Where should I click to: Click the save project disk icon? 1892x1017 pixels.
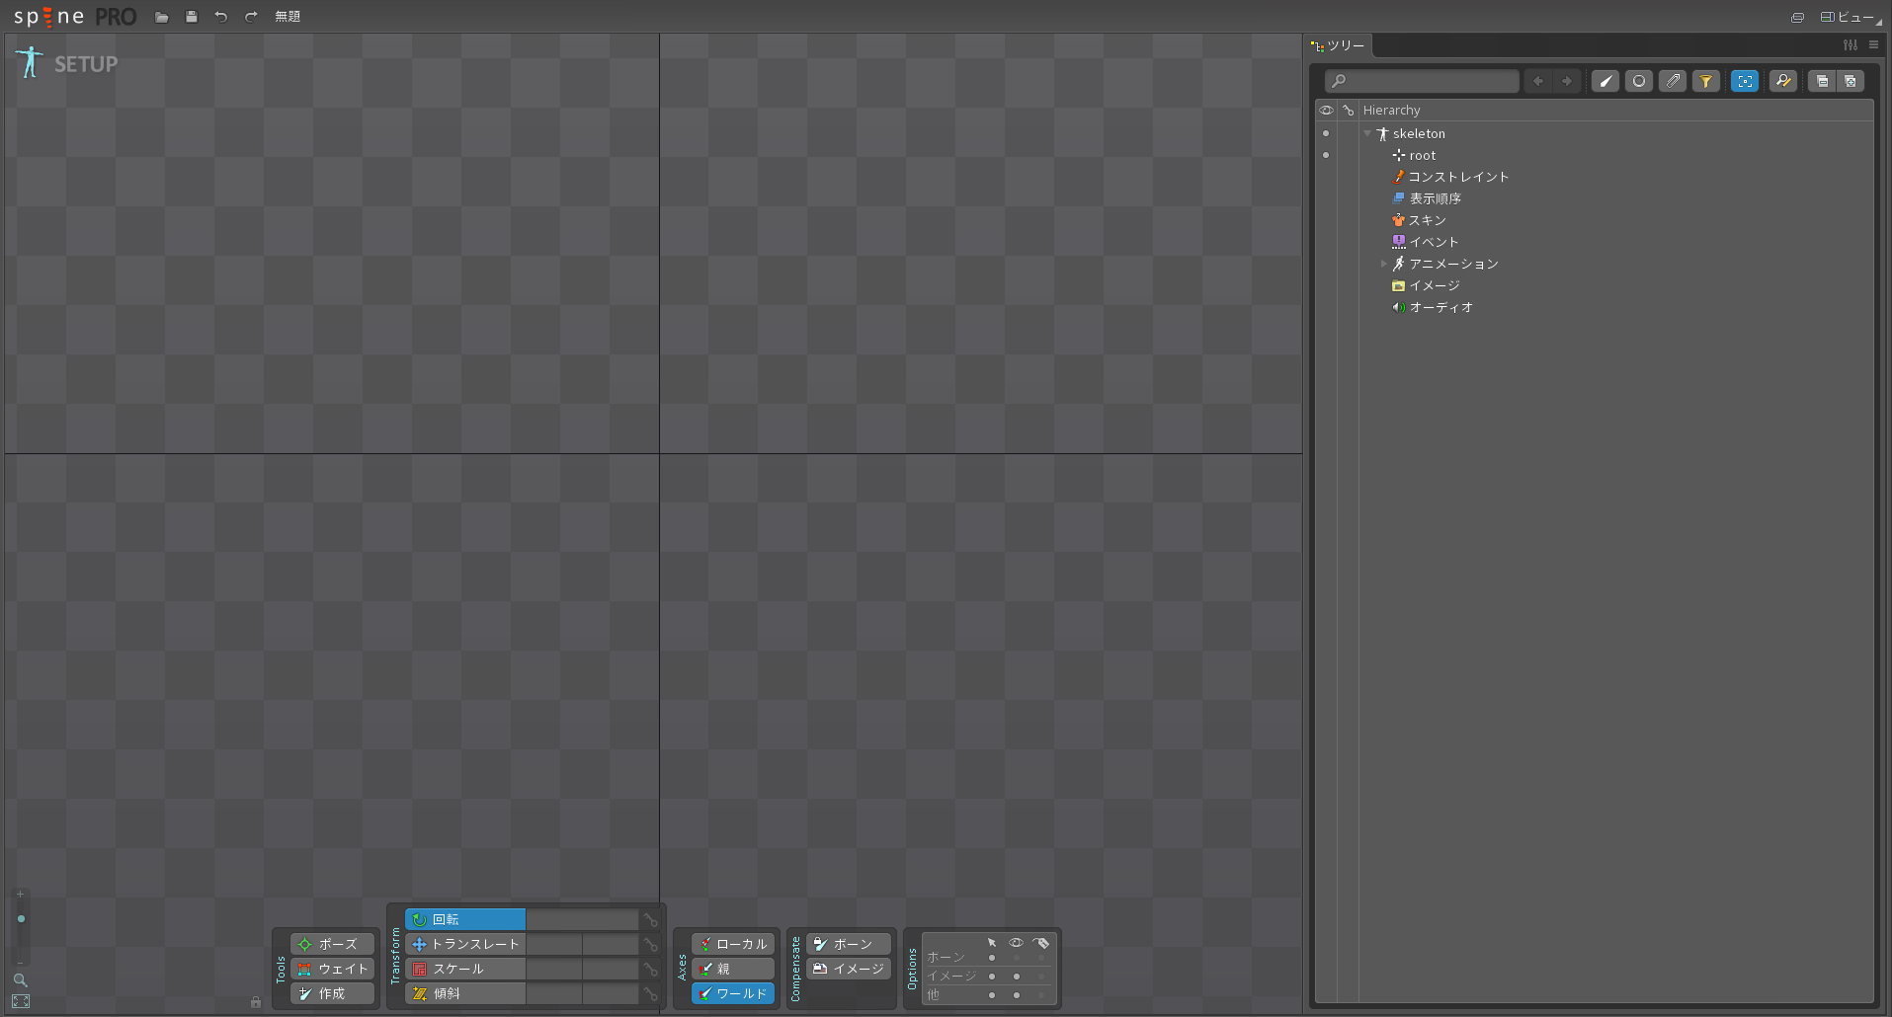tap(192, 17)
